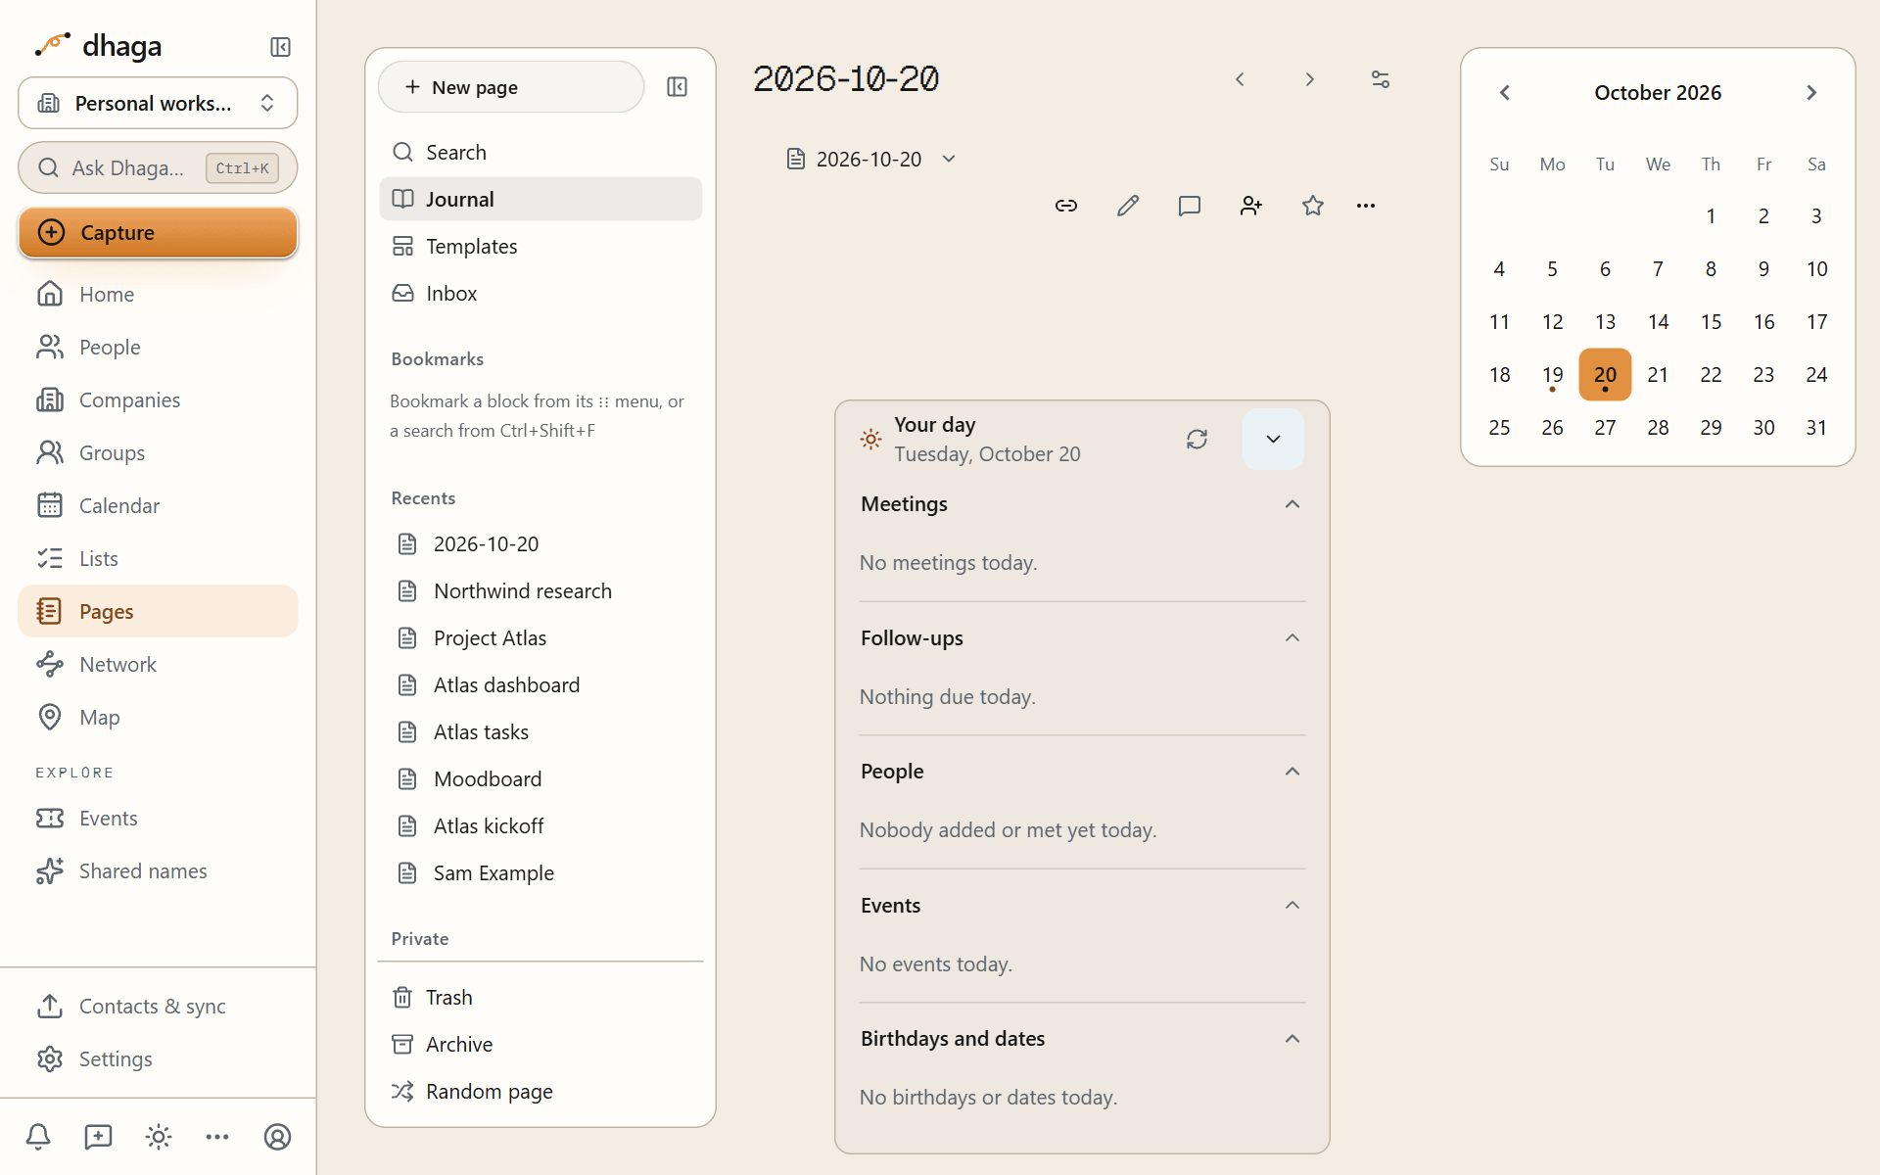This screenshot has height=1175, width=1880.
Task: Collapse the Events section in Your day
Action: pyautogui.click(x=1292, y=906)
